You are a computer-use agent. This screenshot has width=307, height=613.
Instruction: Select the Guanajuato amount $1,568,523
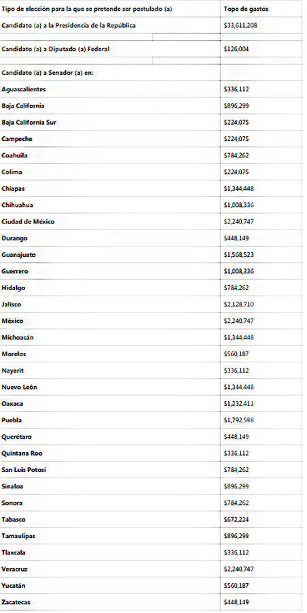point(238,255)
